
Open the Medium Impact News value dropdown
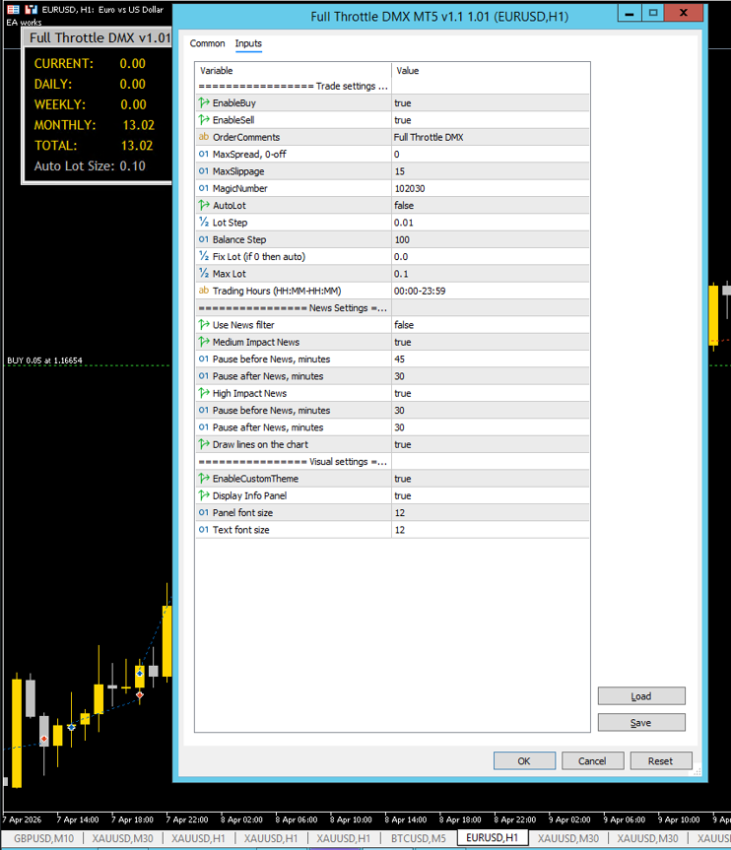pyautogui.click(x=490, y=343)
